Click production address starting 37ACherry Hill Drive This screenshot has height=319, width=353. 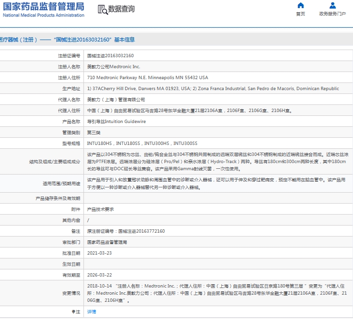213,89
